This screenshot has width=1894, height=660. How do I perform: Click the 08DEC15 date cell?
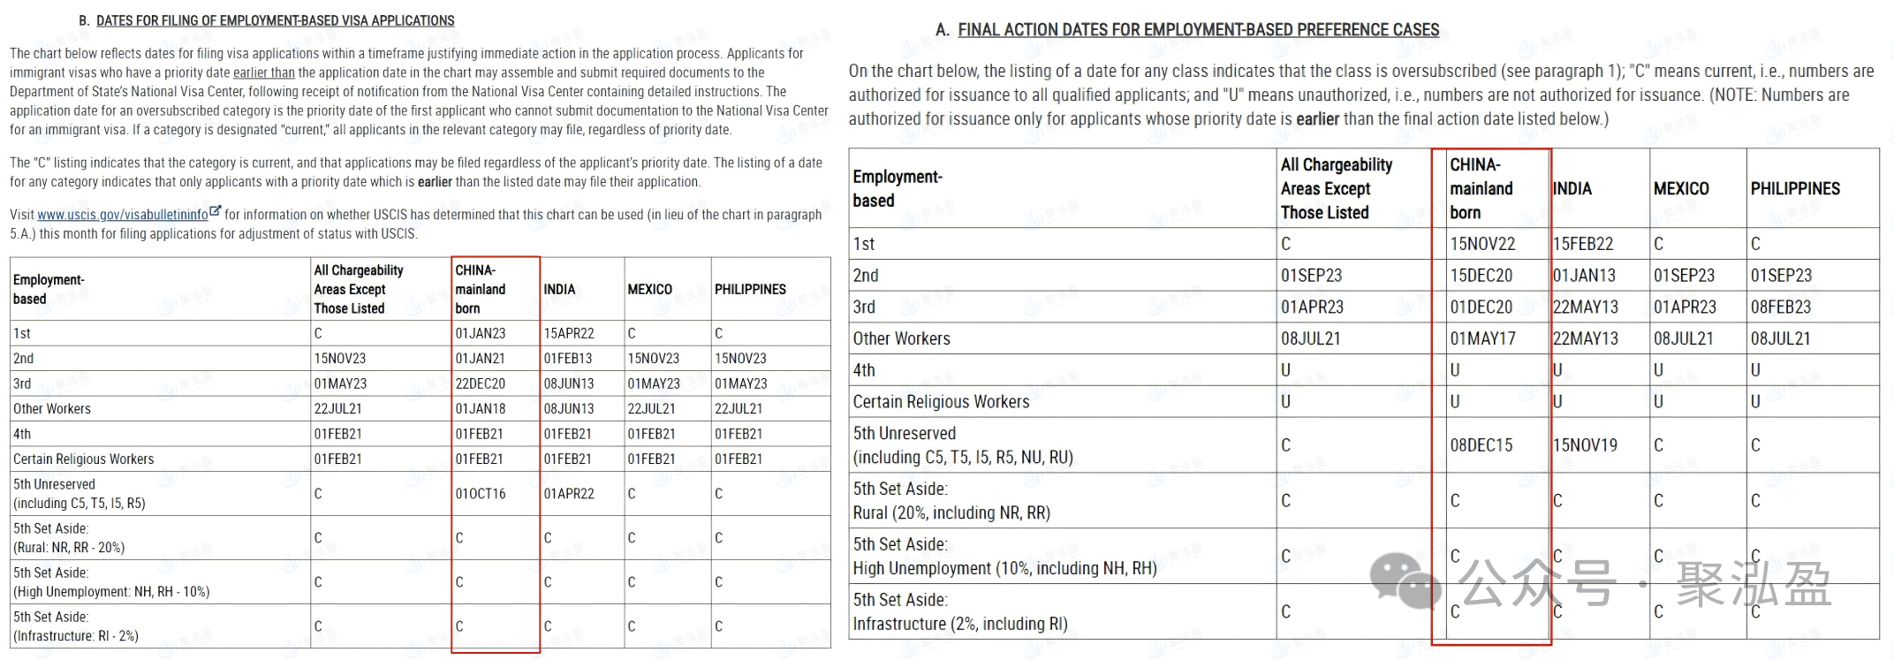pyautogui.click(x=1481, y=445)
